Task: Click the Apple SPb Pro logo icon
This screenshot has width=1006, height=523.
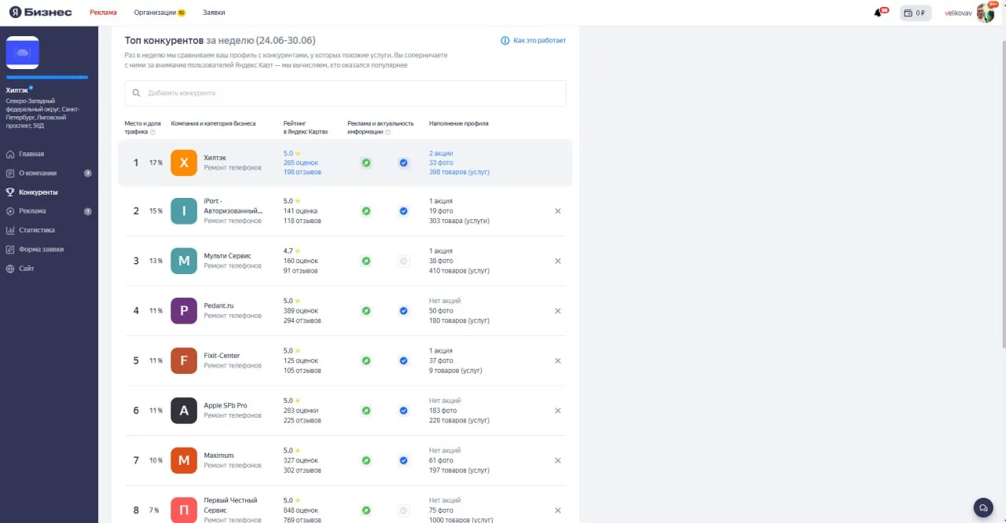Action: pyautogui.click(x=184, y=410)
